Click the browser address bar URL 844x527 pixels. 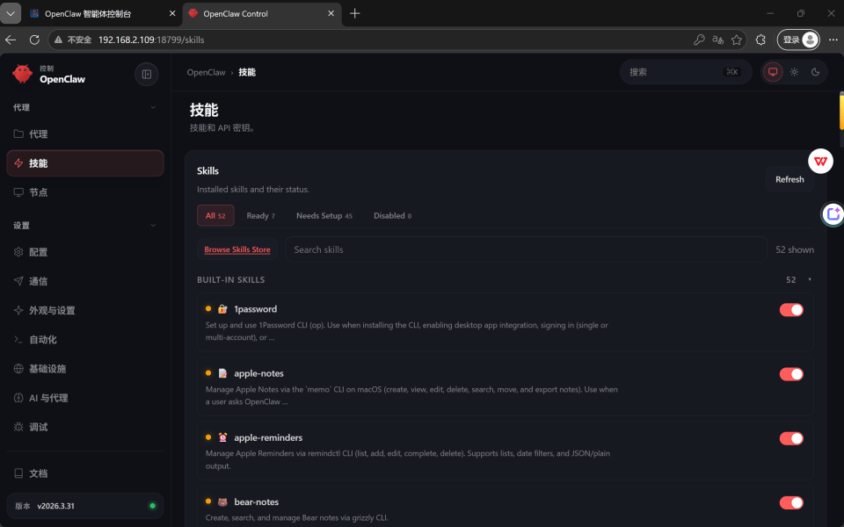[151, 40]
